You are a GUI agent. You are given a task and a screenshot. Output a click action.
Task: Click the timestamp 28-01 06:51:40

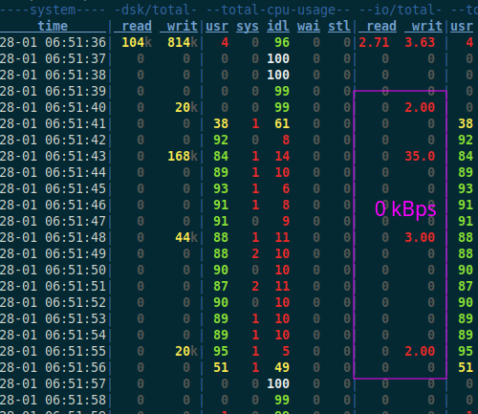(x=53, y=107)
